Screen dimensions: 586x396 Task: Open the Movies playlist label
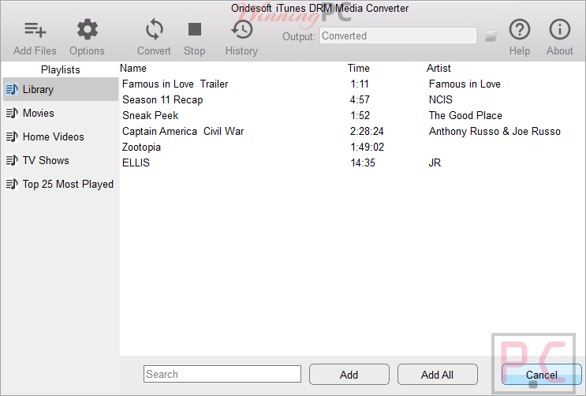(x=39, y=113)
